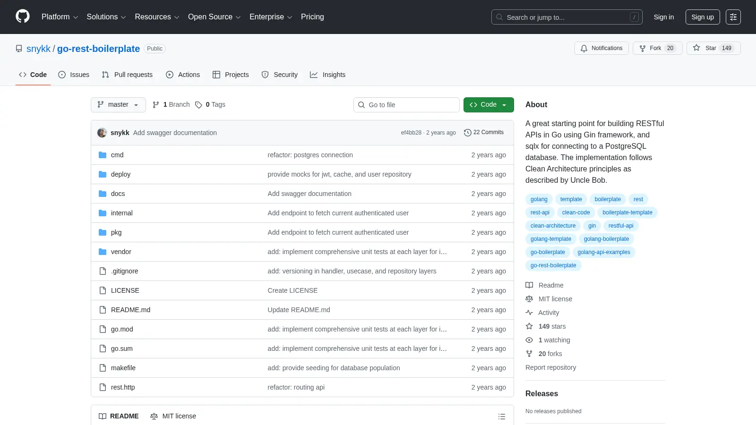This screenshot has height=425, width=756.
Task: Switch to the Insights tab
Action: 328,75
